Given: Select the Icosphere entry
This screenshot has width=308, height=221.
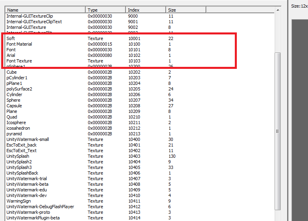Looking at the screenshot, I should click(16, 123).
